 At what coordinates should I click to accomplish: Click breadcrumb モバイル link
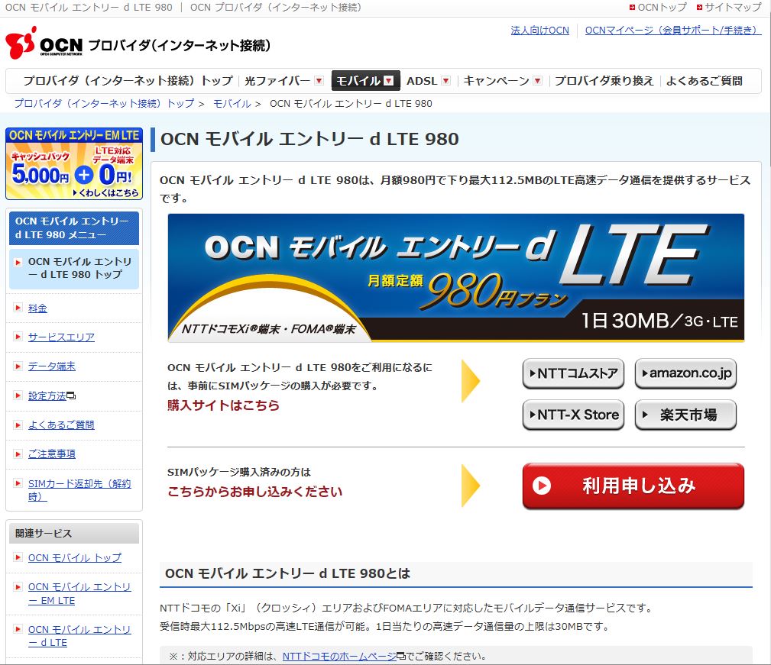232,104
